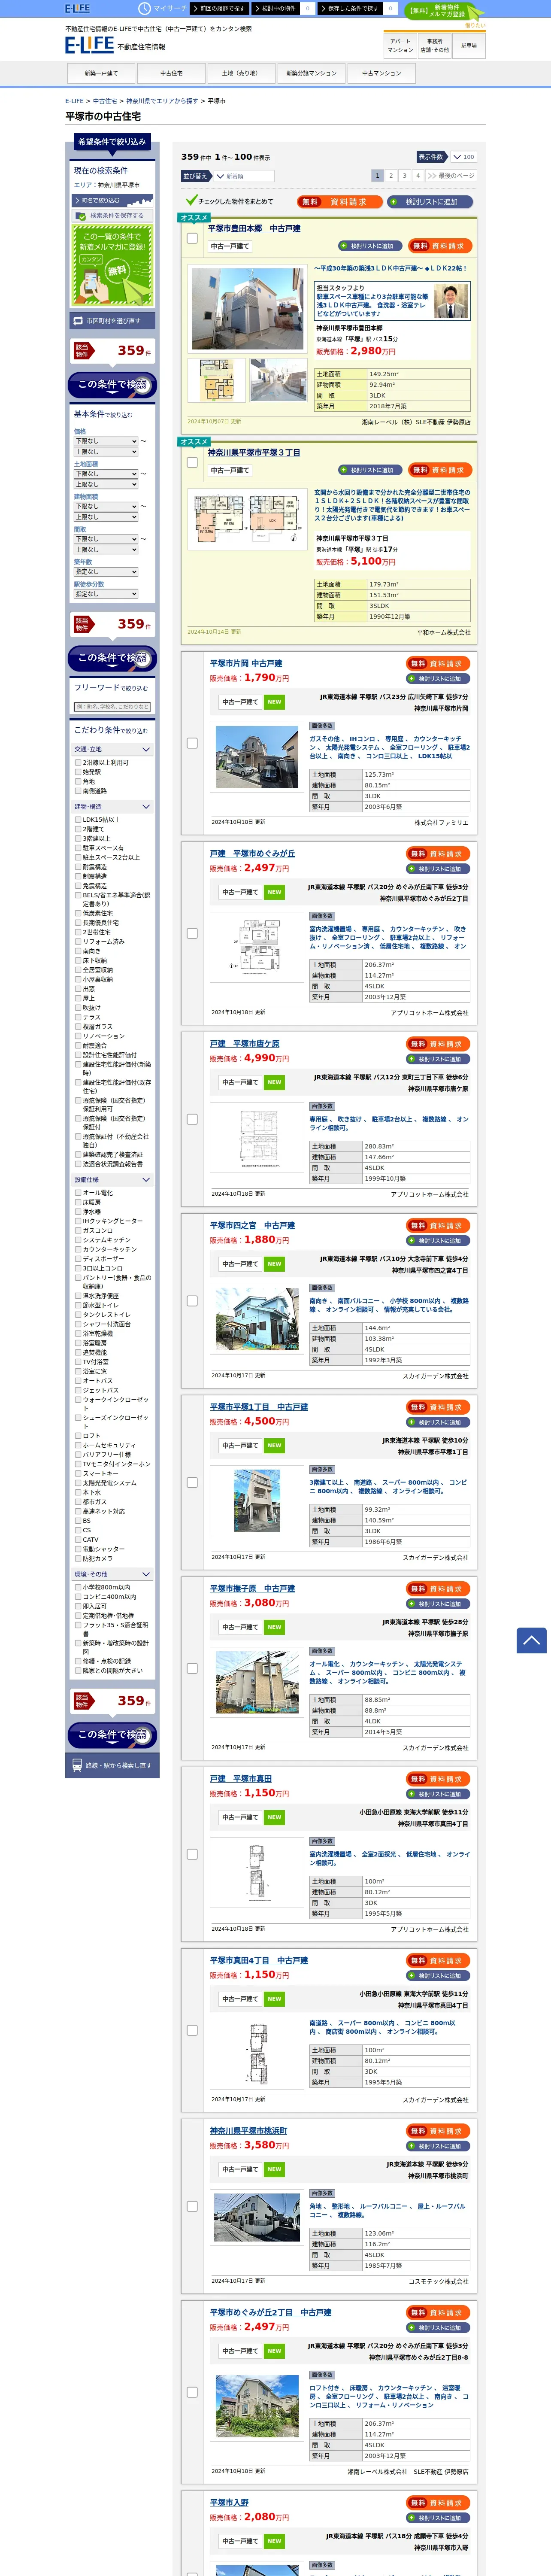Go to results page 2
This screenshot has width=551, height=2576.
pyautogui.click(x=391, y=176)
